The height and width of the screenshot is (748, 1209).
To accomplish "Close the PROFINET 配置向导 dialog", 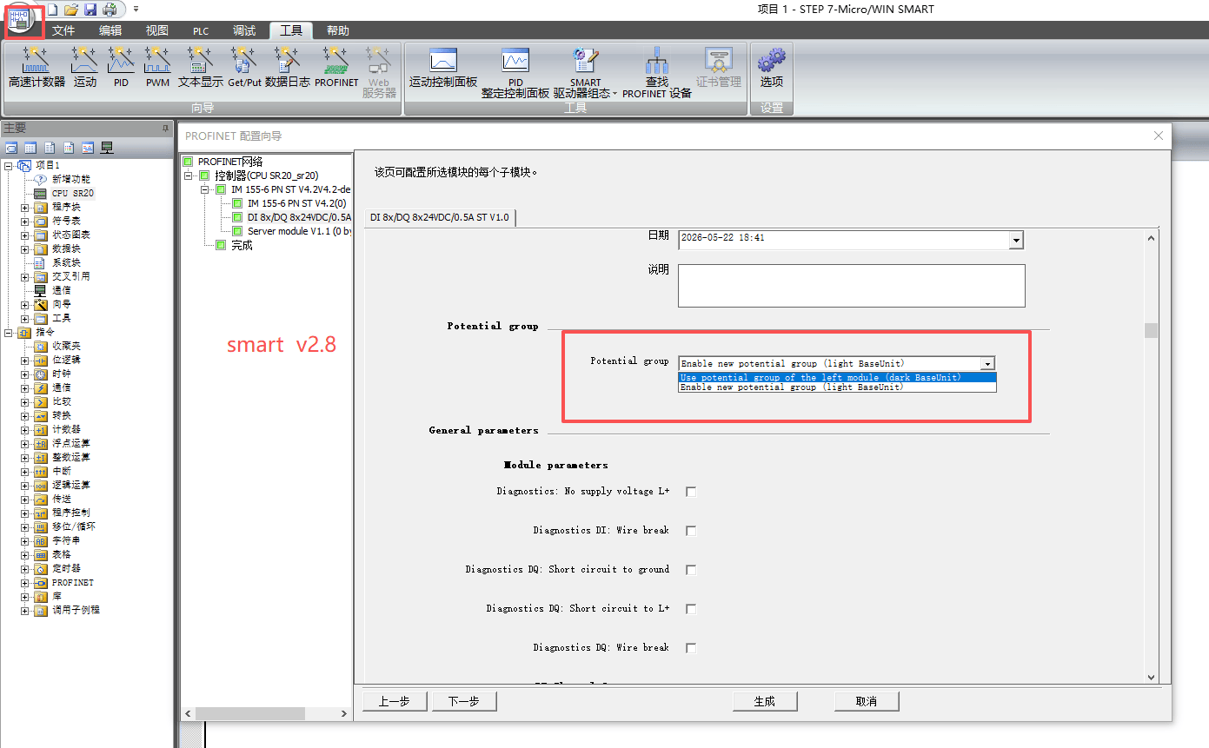I will [x=1158, y=136].
